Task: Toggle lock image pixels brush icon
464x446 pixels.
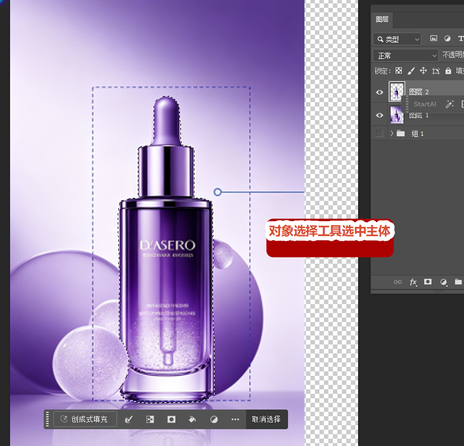Action: (x=411, y=71)
